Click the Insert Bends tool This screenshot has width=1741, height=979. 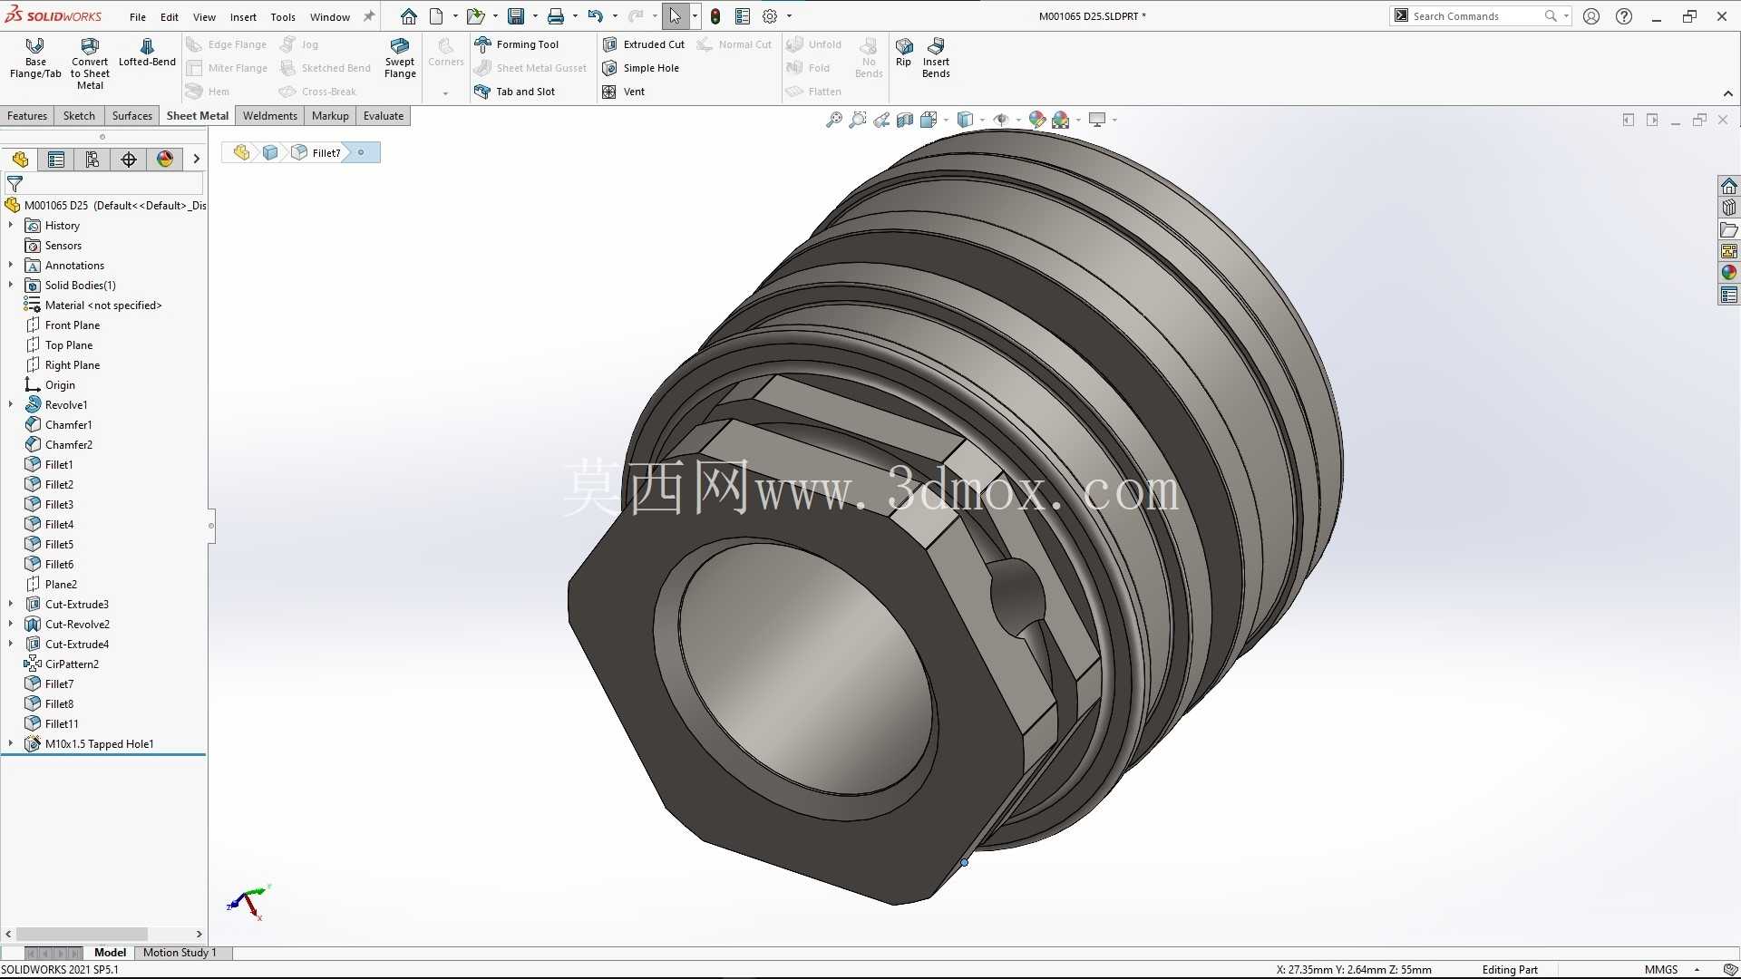(x=936, y=58)
